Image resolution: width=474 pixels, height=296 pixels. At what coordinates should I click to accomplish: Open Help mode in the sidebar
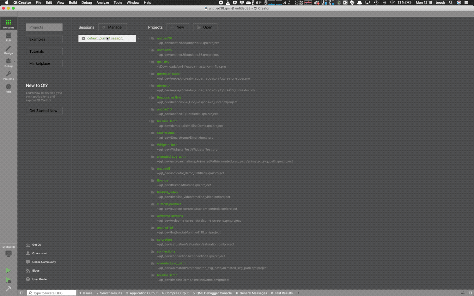point(9,88)
